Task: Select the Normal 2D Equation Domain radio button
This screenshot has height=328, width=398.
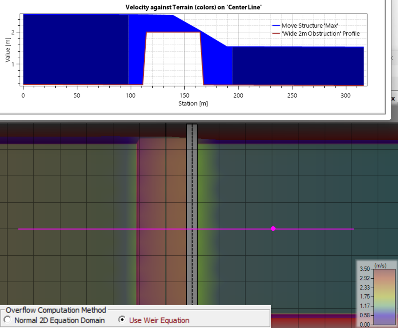Action: click(x=8, y=320)
